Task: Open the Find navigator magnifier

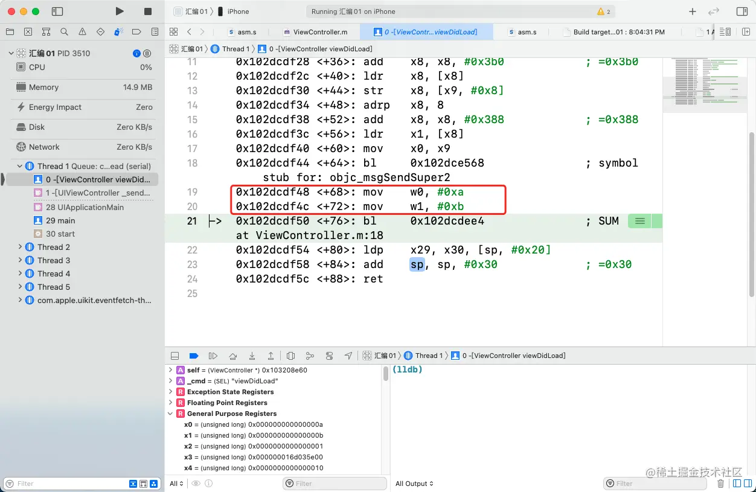Action: tap(64, 32)
